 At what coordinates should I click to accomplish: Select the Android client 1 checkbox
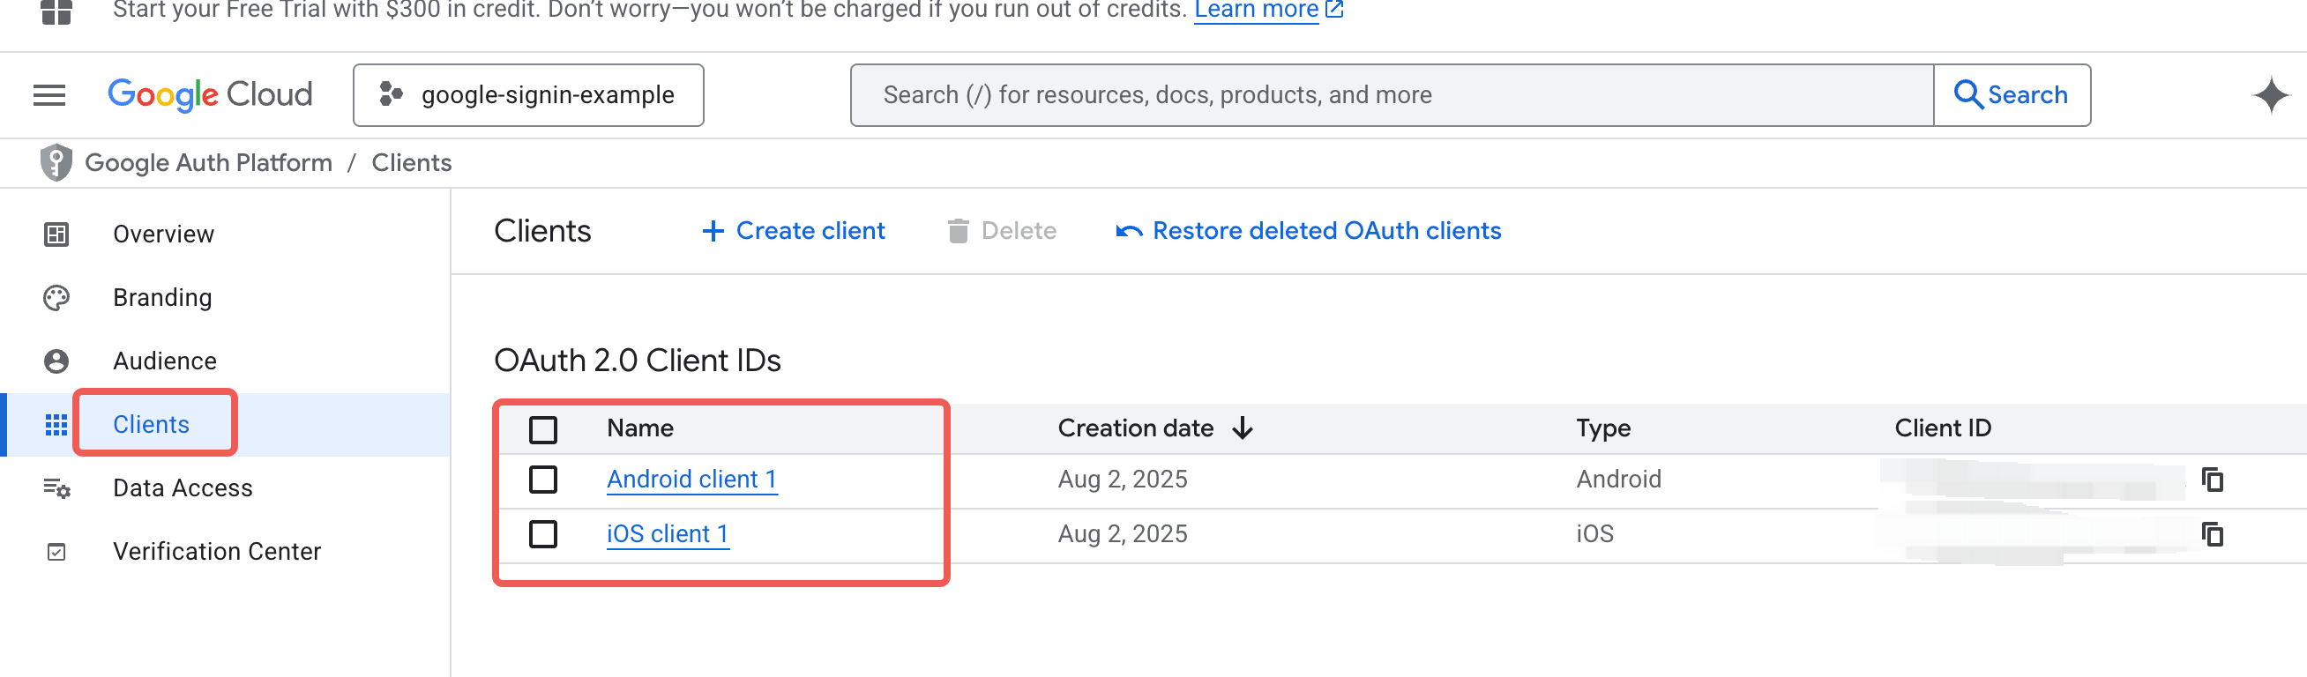[542, 480]
